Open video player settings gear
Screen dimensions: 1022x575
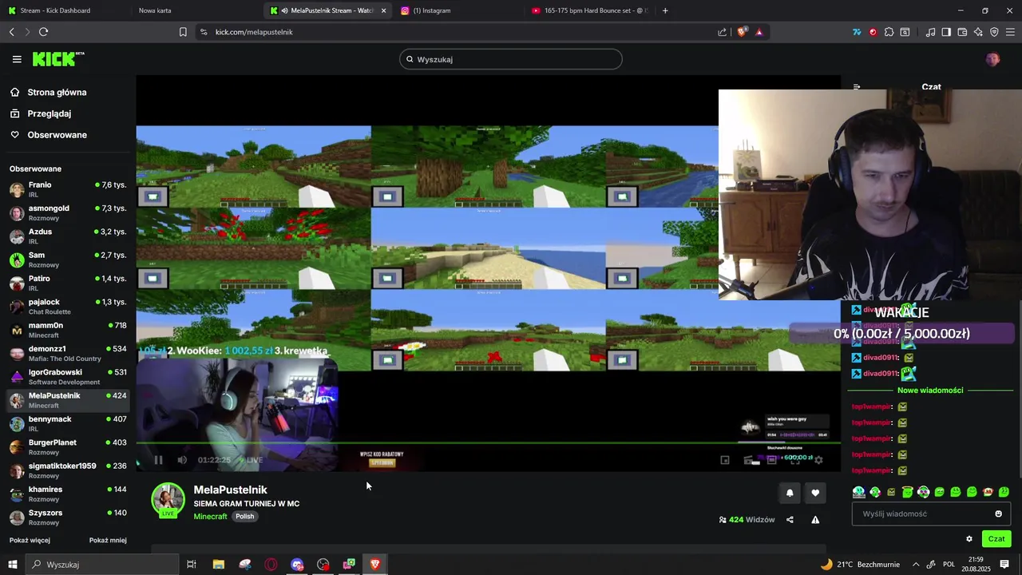pos(818,460)
